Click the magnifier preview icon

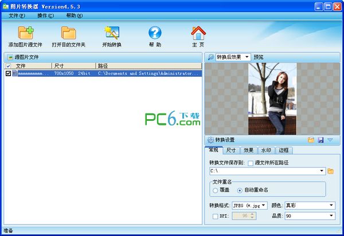click(210, 57)
